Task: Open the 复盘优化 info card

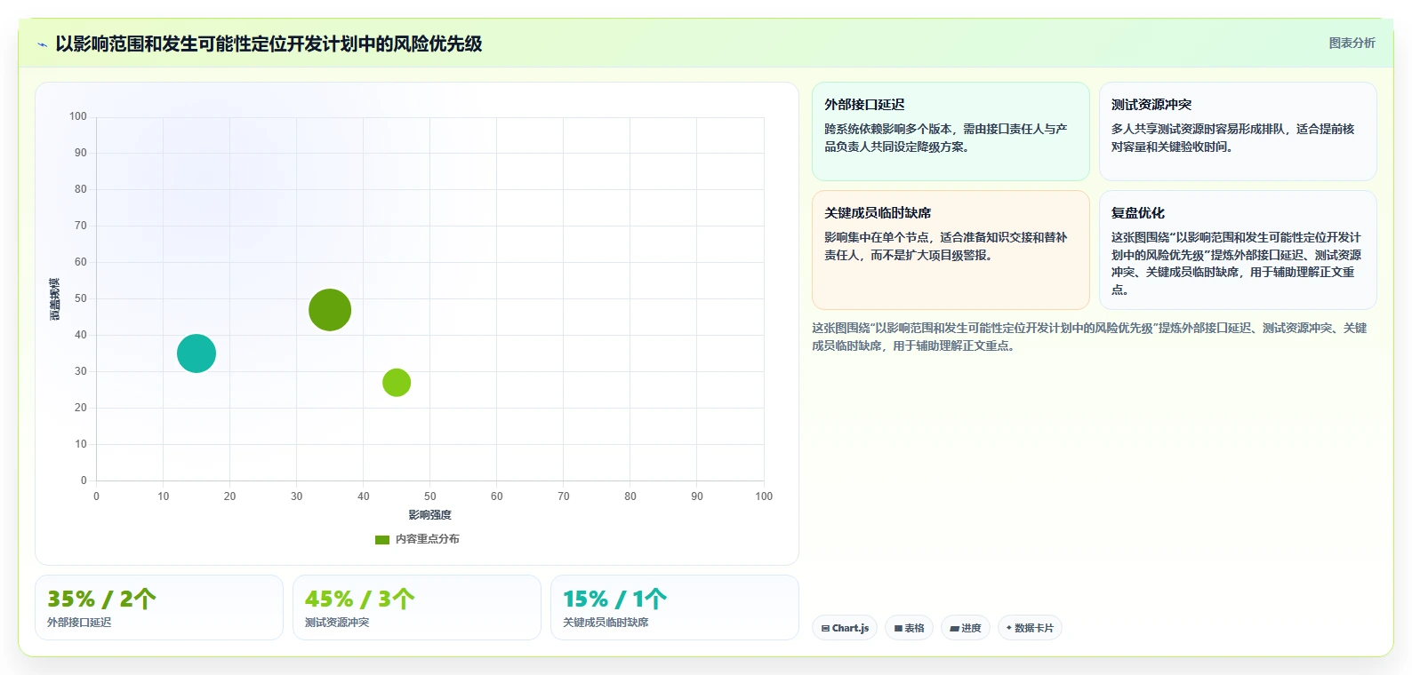Action: (1238, 250)
